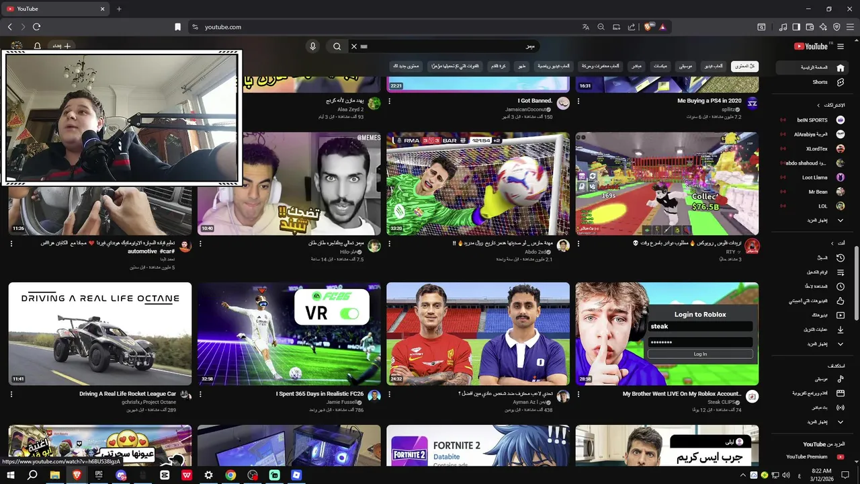Open the Mr Bean subscription channel
The image size is (860, 484).
[812, 192]
